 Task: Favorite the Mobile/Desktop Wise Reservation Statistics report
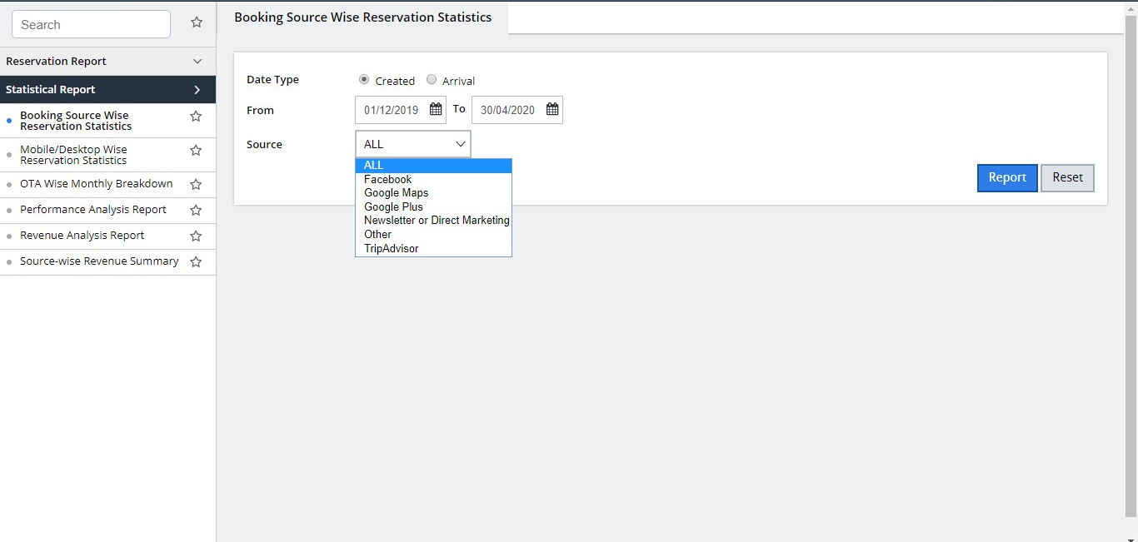tap(196, 151)
